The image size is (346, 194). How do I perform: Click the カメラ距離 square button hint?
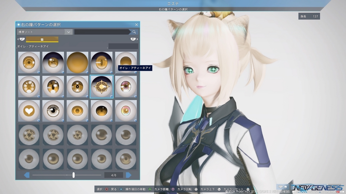(x=164, y=189)
